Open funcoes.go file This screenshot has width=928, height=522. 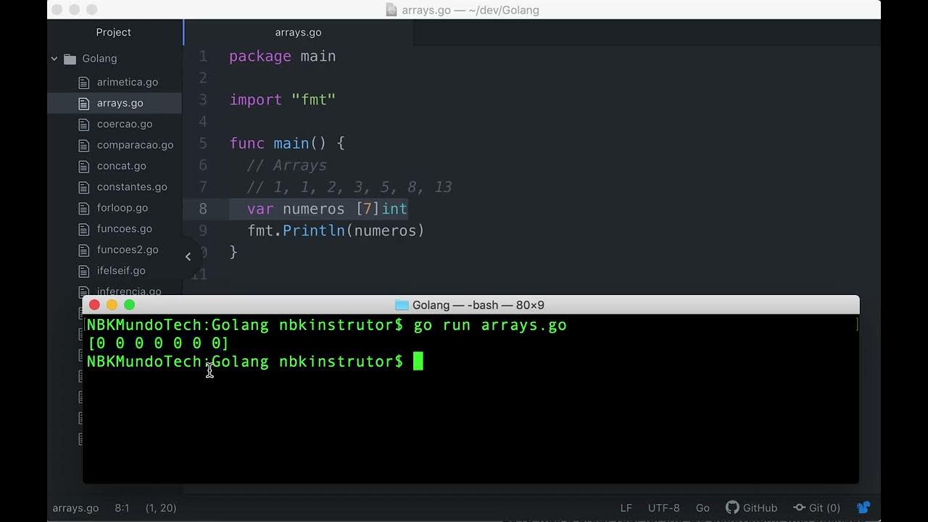[x=125, y=229]
